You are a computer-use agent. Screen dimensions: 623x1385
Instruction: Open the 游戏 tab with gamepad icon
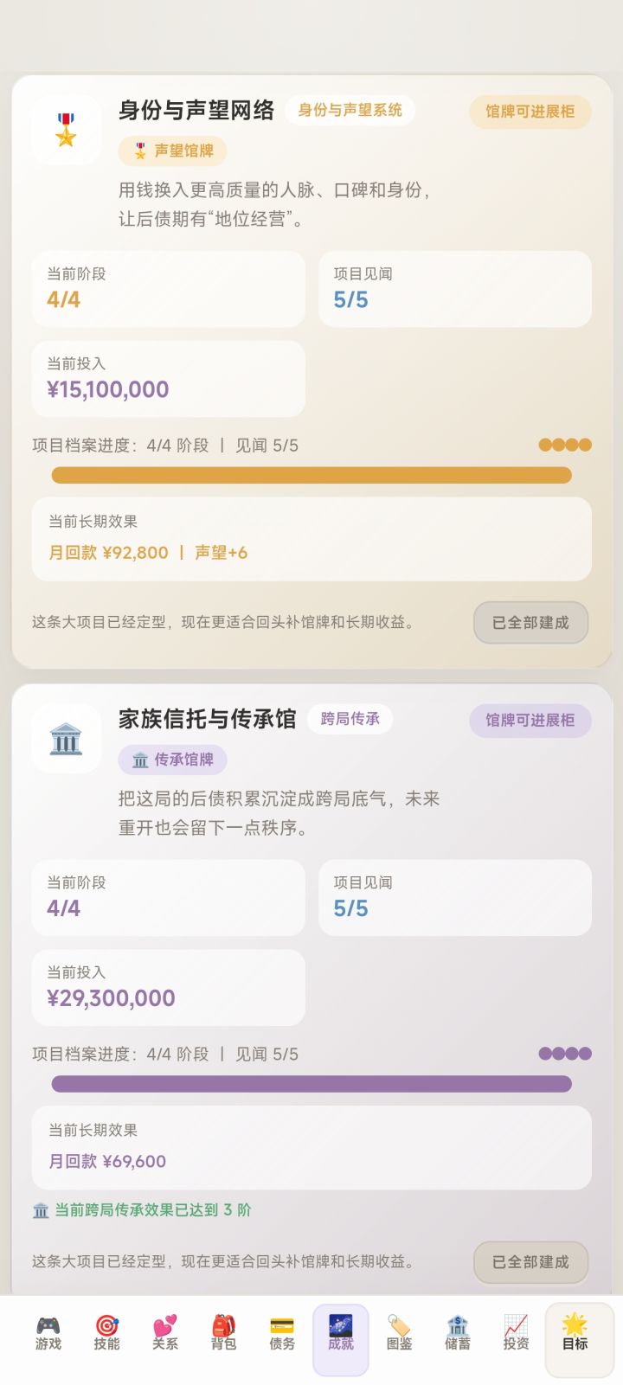48,1333
